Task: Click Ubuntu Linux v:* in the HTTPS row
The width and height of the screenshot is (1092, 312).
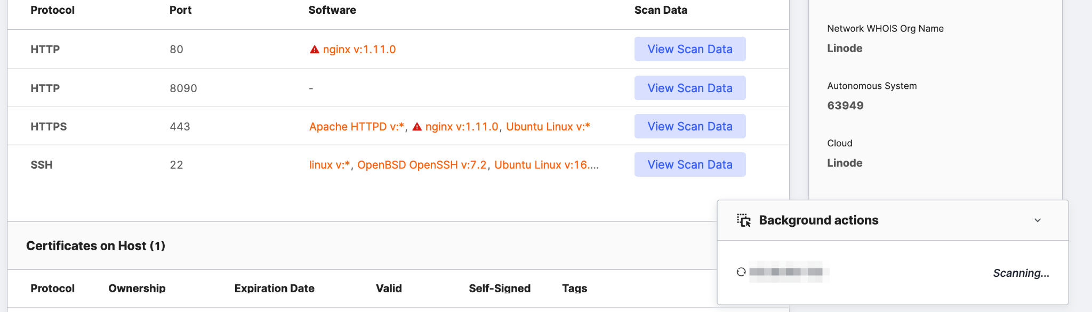Action: pyautogui.click(x=548, y=127)
